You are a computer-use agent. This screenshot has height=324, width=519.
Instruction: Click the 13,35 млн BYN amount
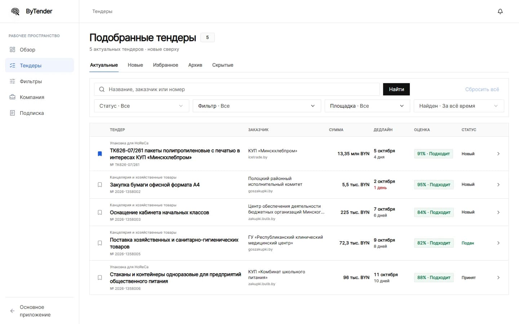point(353,154)
